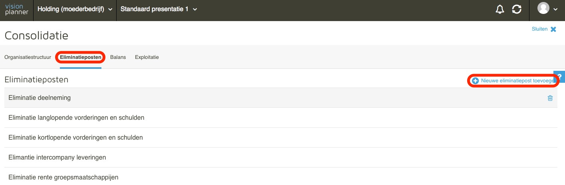Screen dimensions: 565x185
Task: Open the user avatar menu
Action: click(543, 8)
